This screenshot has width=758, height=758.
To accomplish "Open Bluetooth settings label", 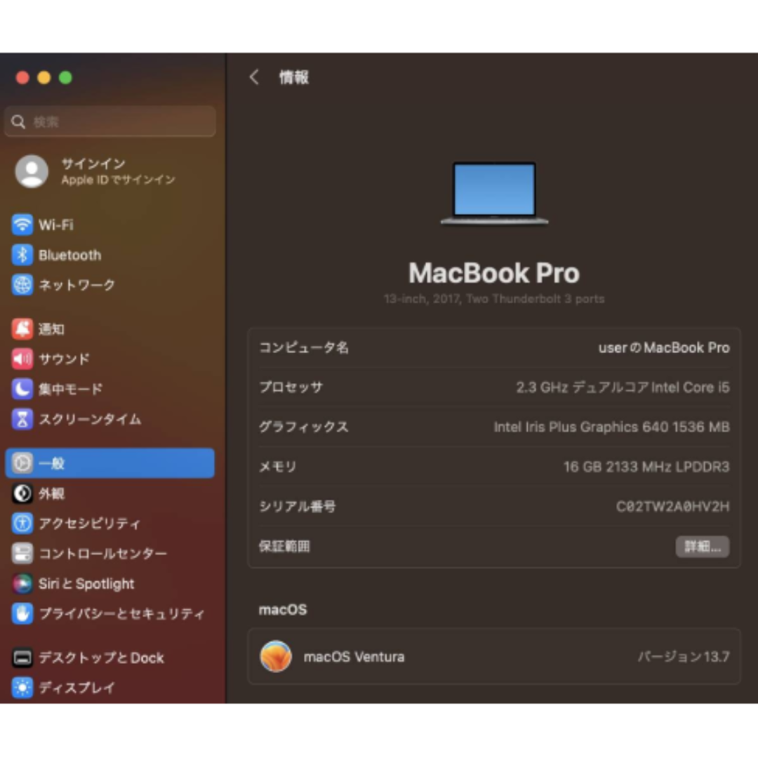I will [70, 255].
